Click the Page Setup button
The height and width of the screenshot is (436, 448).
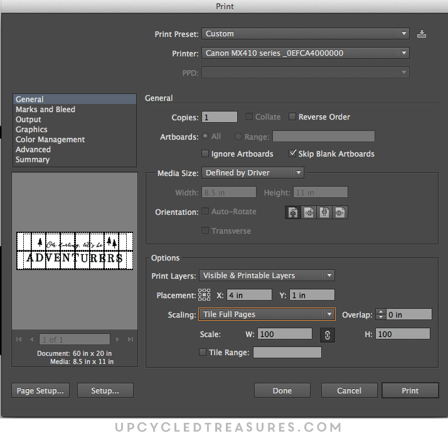click(x=40, y=390)
